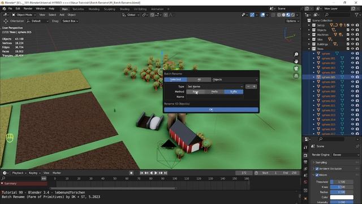The height and width of the screenshot is (204, 362).
Task: Select solid viewport shading icon
Action: click(283, 15)
